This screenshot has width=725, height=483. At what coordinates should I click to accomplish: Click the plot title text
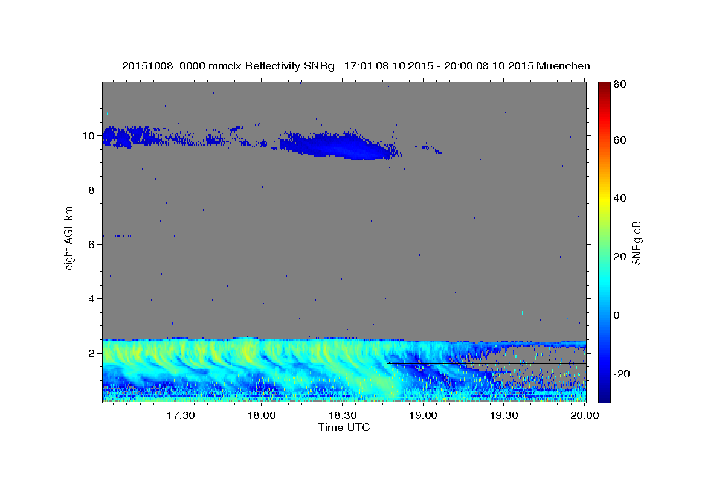coord(356,66)
